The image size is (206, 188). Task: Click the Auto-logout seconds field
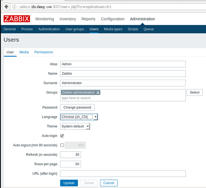(x=75, y=145)
